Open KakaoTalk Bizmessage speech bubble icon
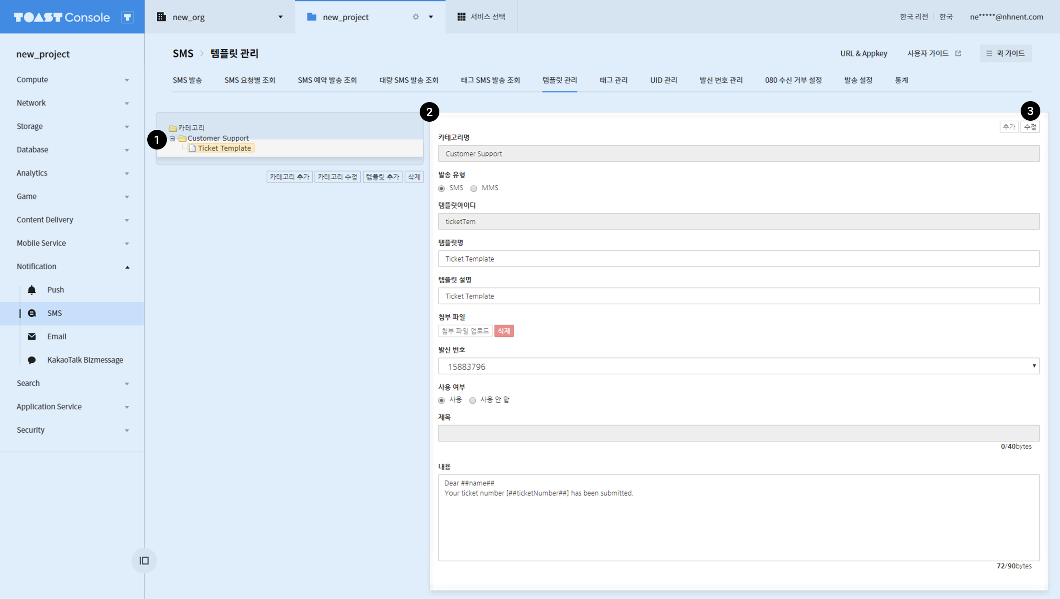1060x599 pixels. pyautogui.click(x=32, y=360)
